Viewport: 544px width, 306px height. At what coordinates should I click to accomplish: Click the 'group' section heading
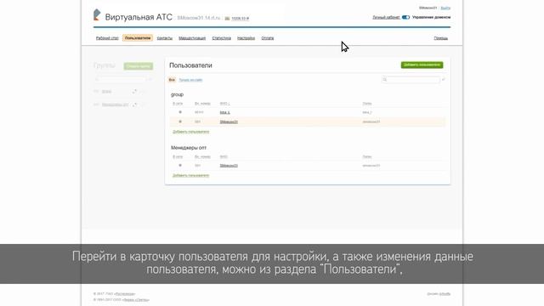[x=177, y=94]
